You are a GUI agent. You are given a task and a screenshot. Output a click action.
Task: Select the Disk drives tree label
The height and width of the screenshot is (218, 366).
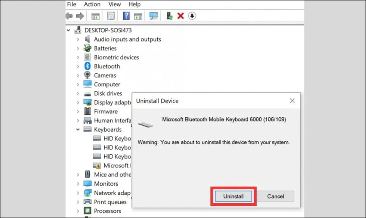click(x=108, y=93)
